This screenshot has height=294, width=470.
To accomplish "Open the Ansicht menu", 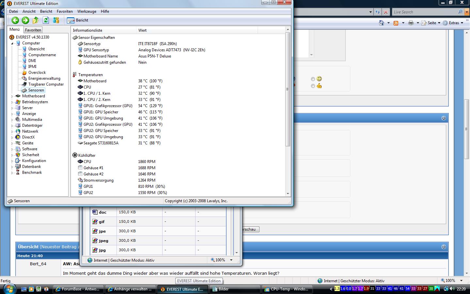I will click(x=29, y=11).
